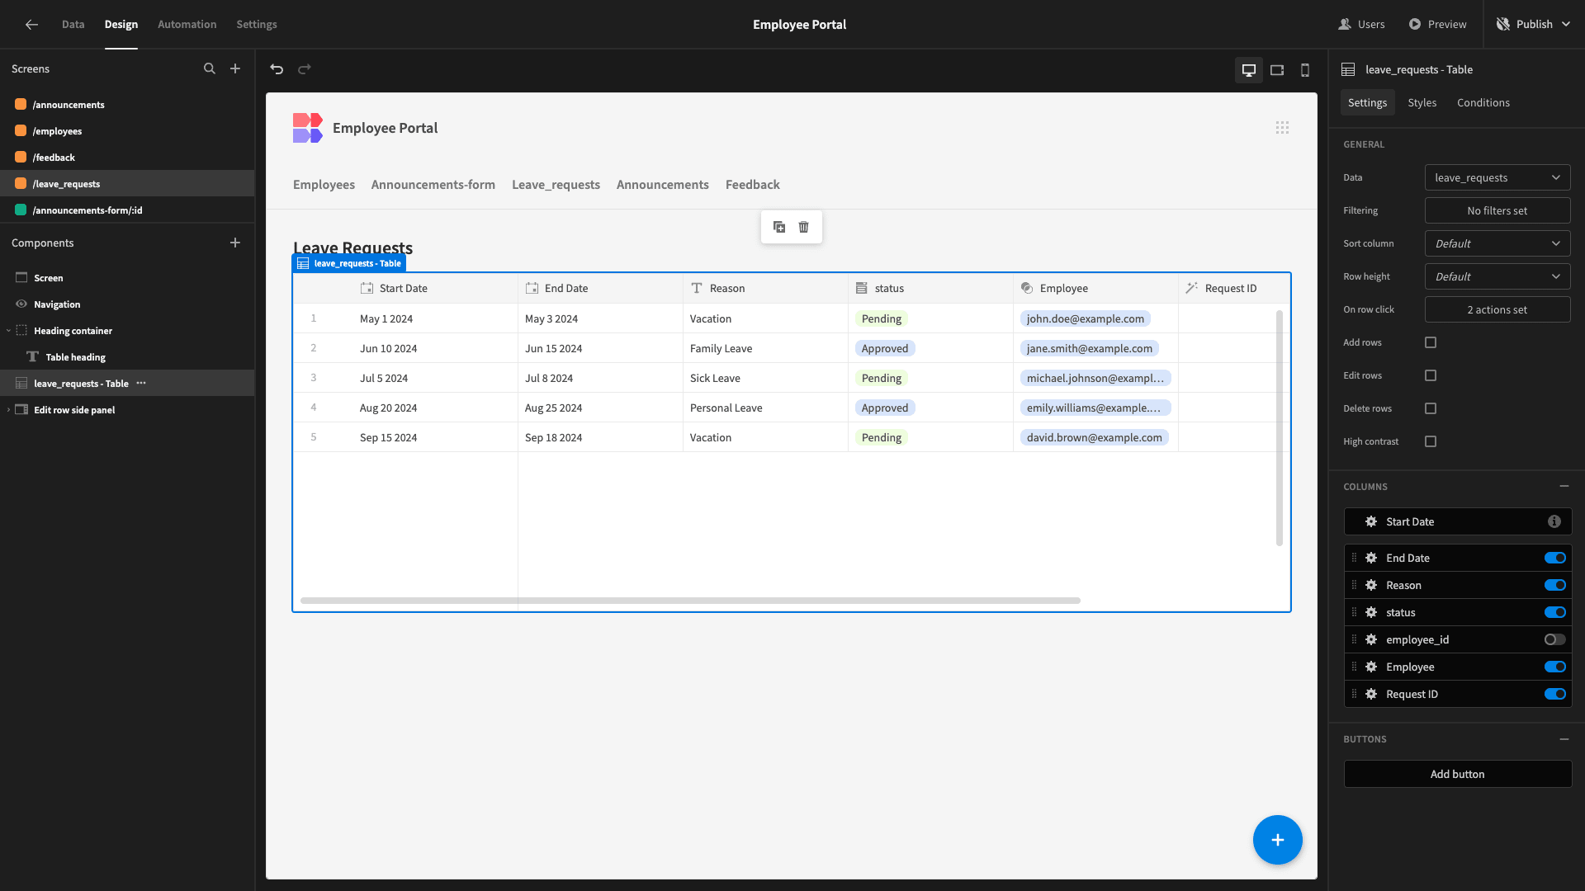
Task: Select the tablet preview icon
Action: [x=1277, y=70]
